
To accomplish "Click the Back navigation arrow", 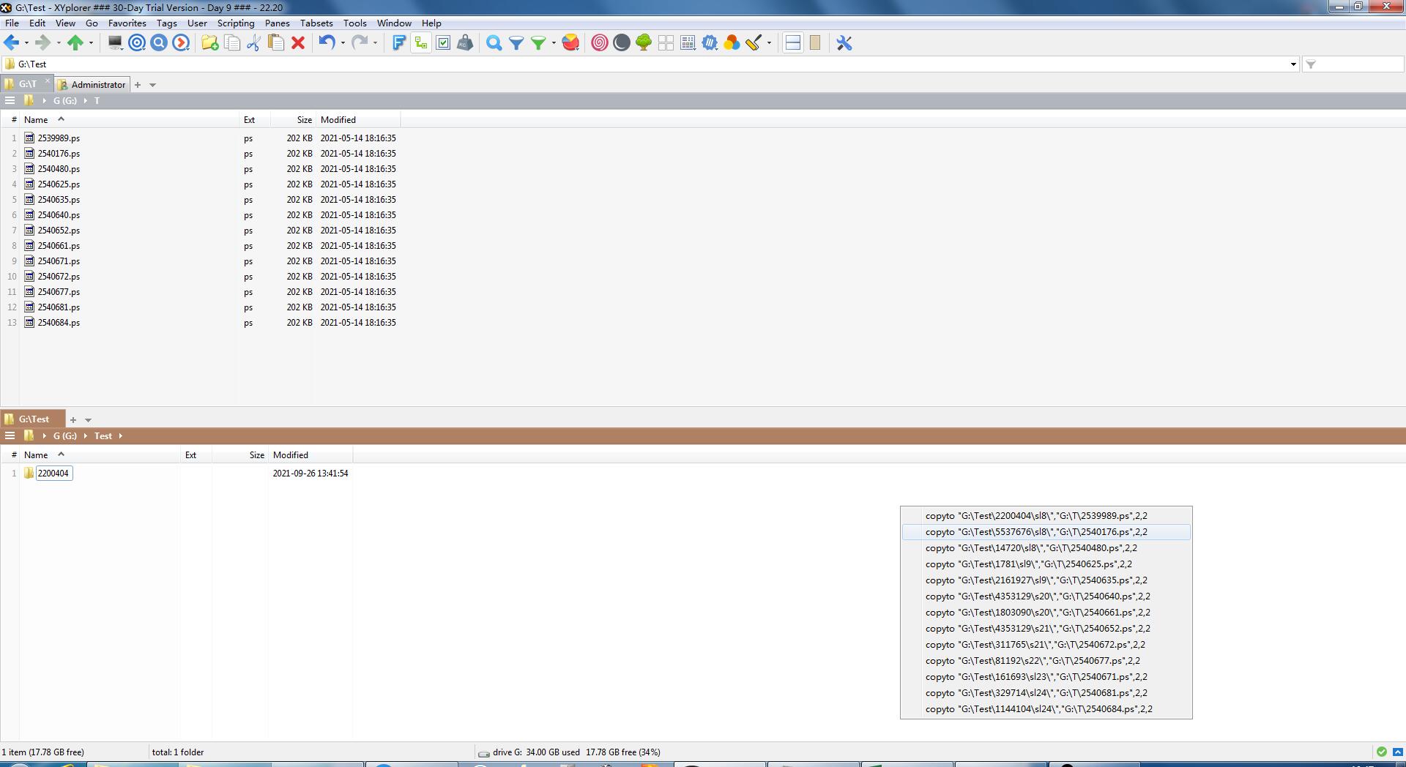I will (11, 43).
